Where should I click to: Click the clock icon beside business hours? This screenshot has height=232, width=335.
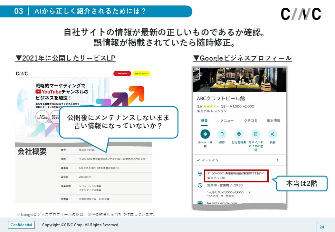point(200,185)
